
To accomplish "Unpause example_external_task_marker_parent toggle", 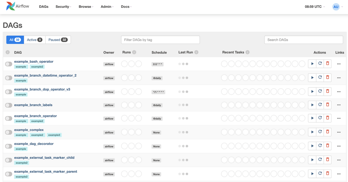I will click(x=9, y=174).
